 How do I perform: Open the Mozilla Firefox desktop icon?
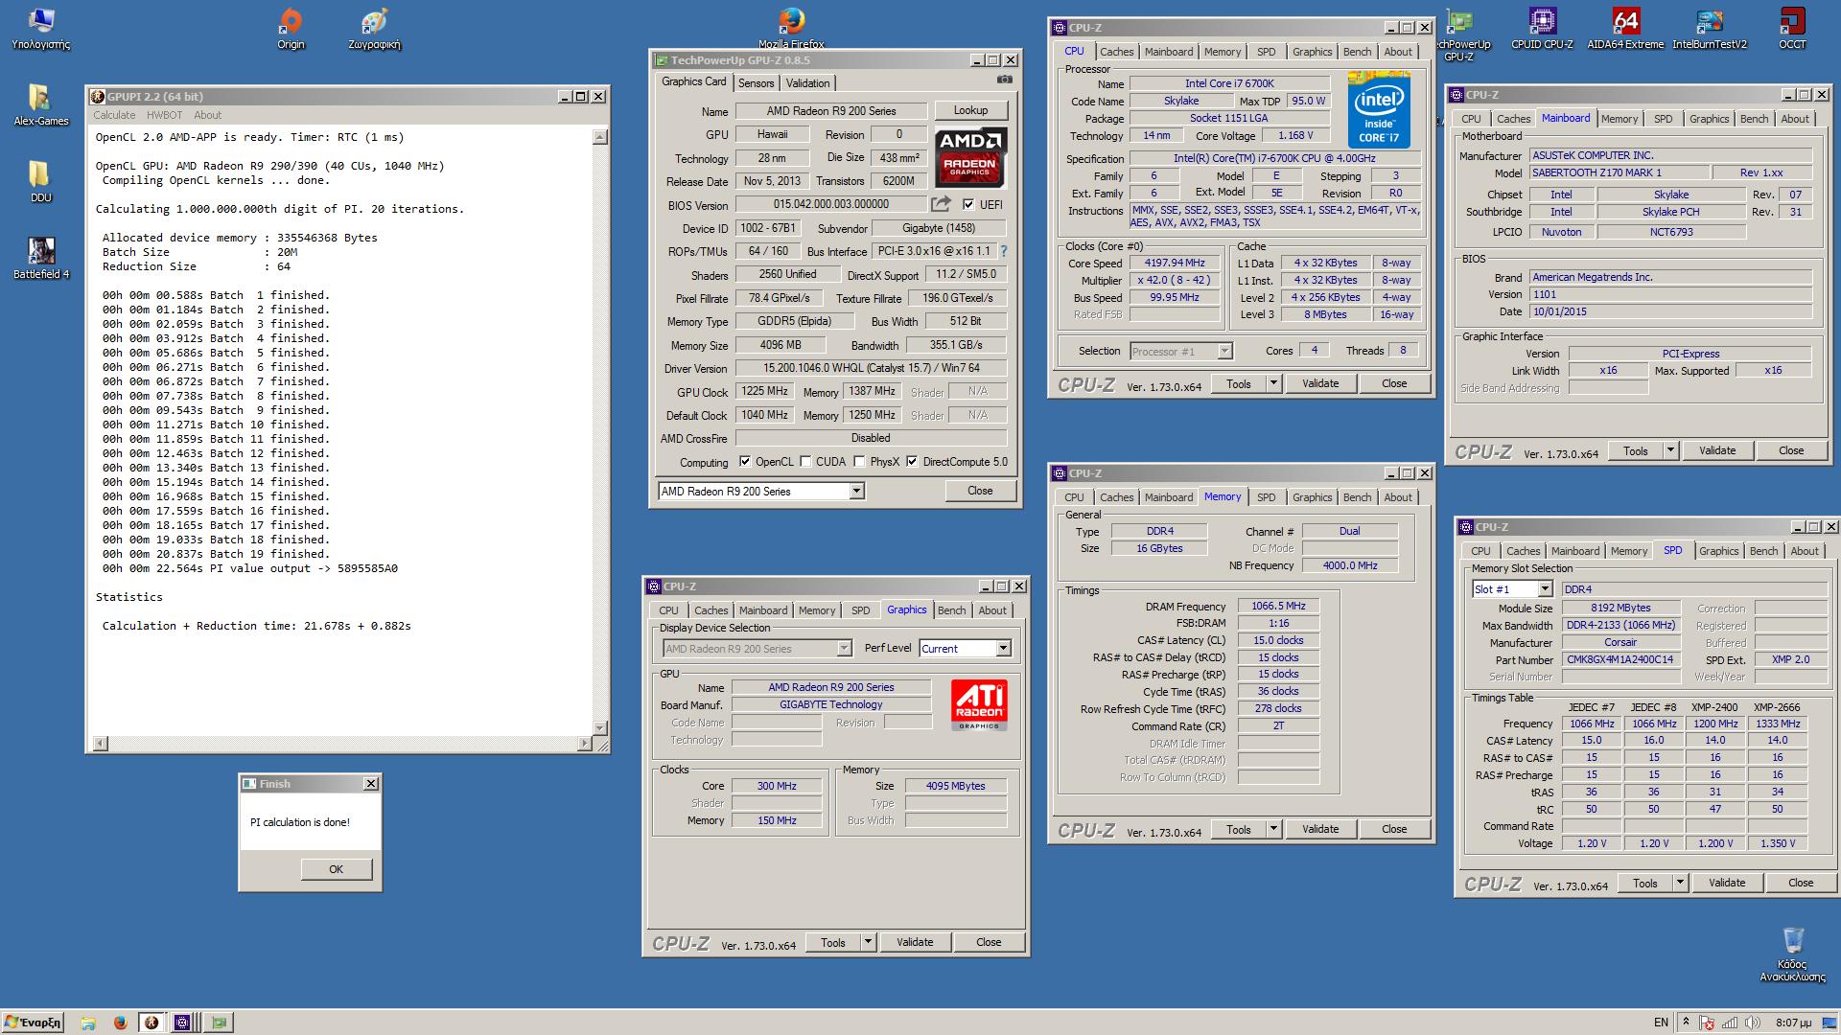(791, 29)
